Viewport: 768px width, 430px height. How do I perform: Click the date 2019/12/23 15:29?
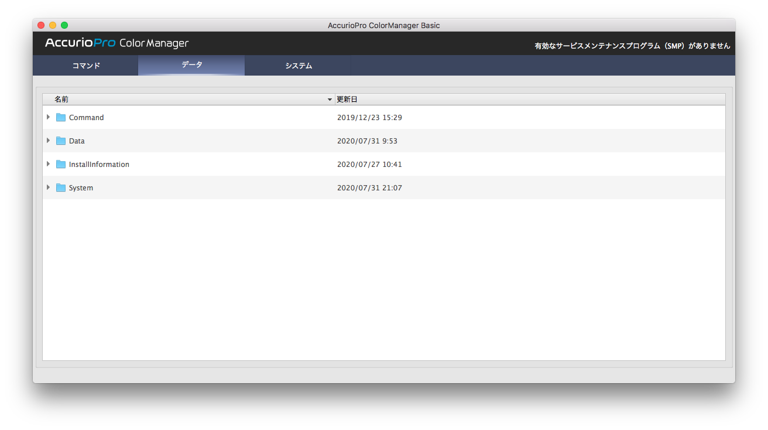point(369,117)
